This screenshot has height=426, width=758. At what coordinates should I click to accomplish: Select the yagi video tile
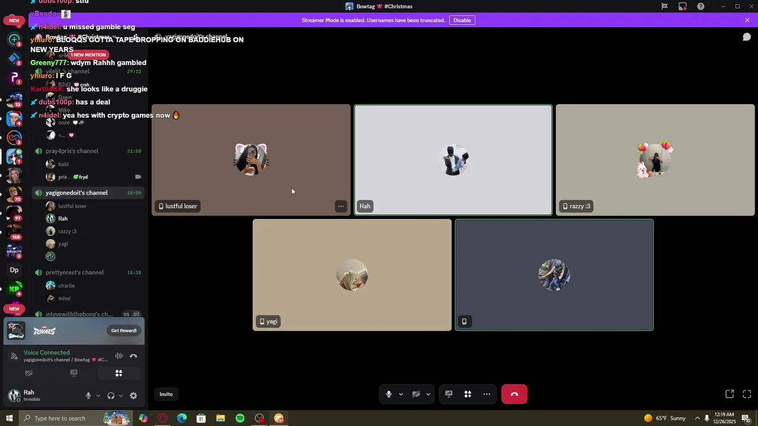(352, 275)
